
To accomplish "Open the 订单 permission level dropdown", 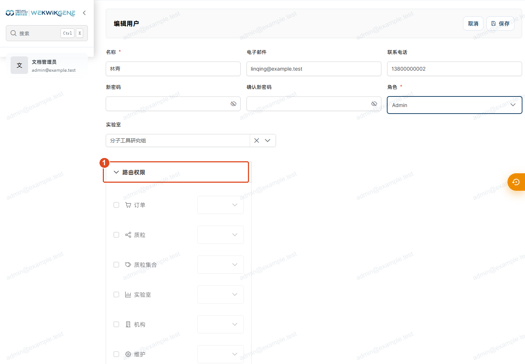I will pos(221,205).
